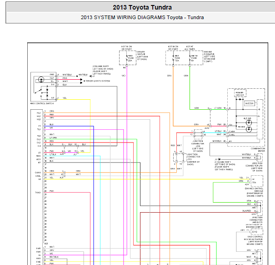This screenshot has width=275, height=265.
Task: Click the GRN wire label below the MET-B fuse
Action: [186, 76]
